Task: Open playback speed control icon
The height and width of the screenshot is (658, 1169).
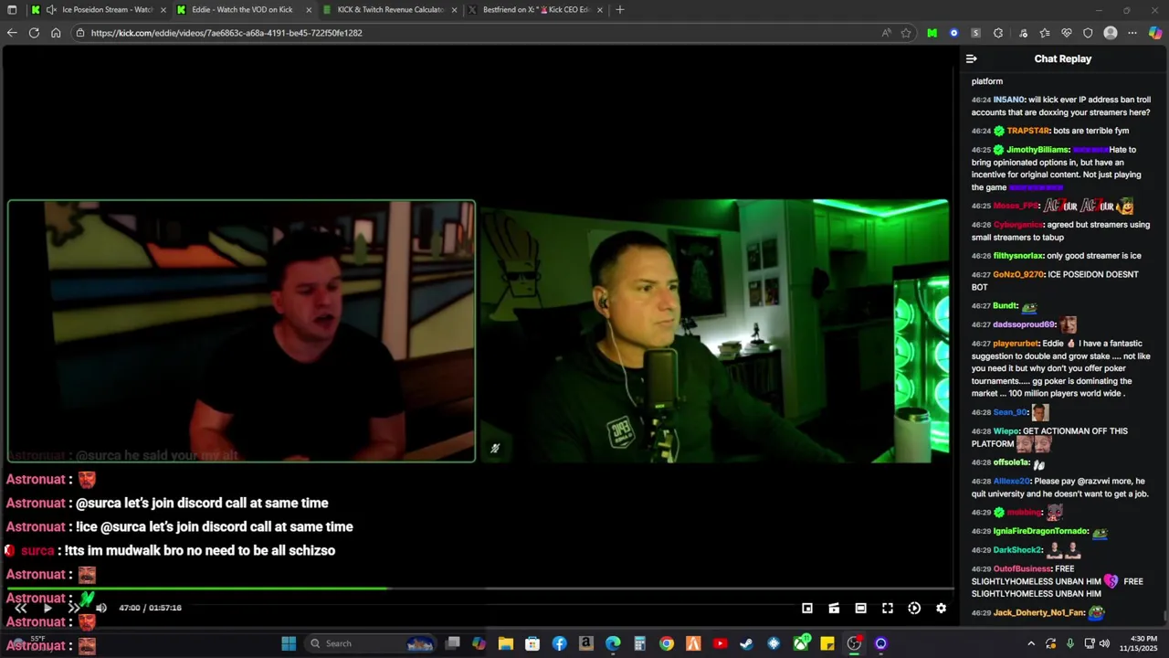Action: tap(914, 608)
